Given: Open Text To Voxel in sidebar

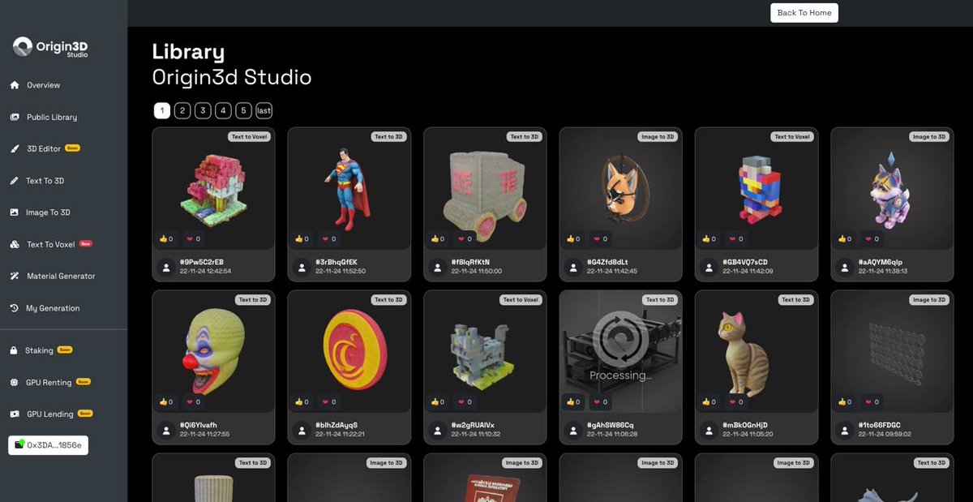Looking at the screenshot, I should (x=50, y=244).
